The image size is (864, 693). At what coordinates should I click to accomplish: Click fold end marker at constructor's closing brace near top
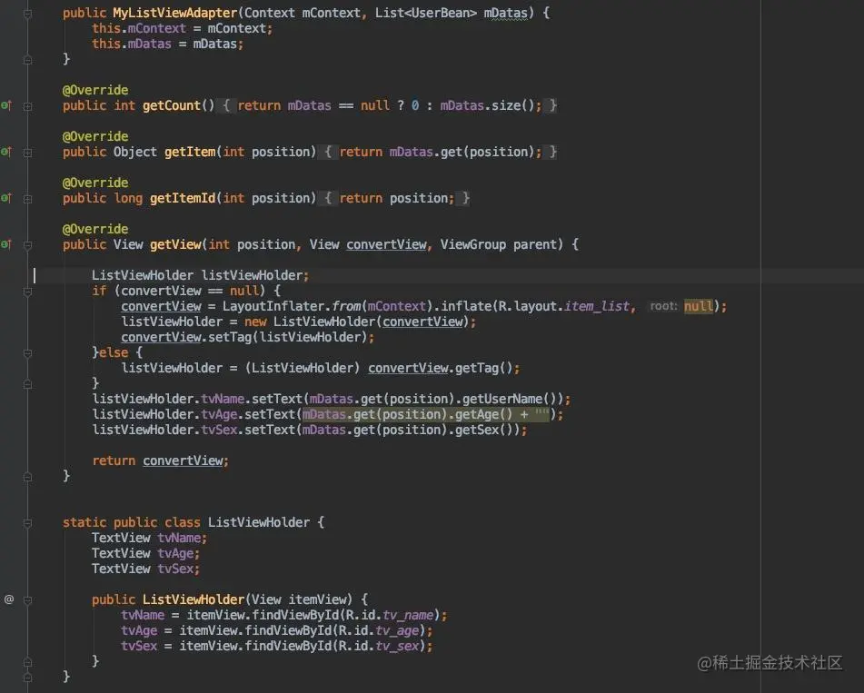coord(27,60)
